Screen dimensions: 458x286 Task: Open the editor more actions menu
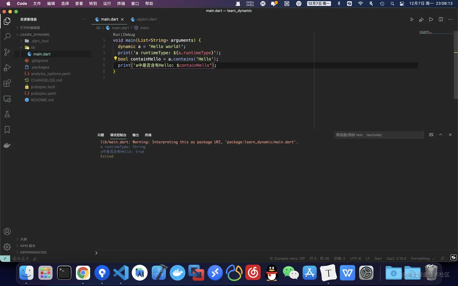pyautogui.click(x=450, y=19)
